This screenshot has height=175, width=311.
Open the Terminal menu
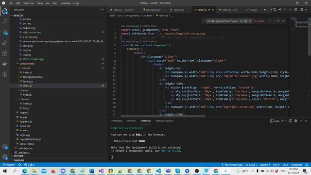tap(65, 3)
